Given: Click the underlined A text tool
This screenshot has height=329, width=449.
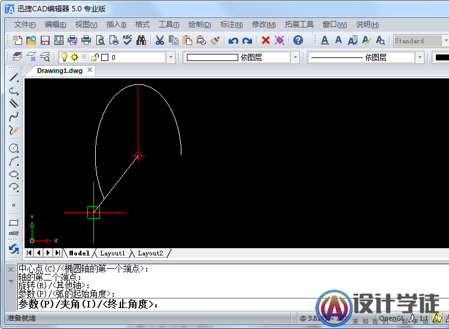Looking at the screenshot, I should (x=324, y=40).
